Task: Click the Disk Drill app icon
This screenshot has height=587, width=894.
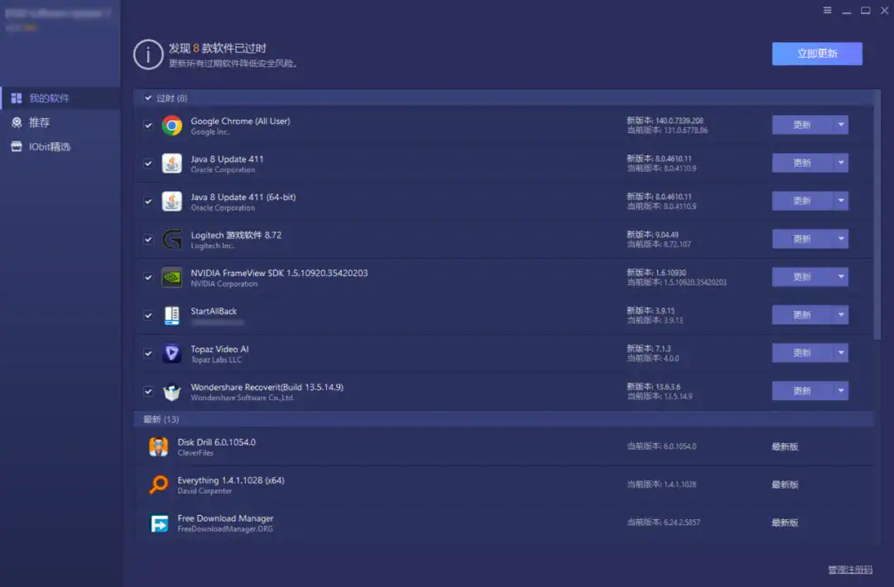Action: coord(158,446)
